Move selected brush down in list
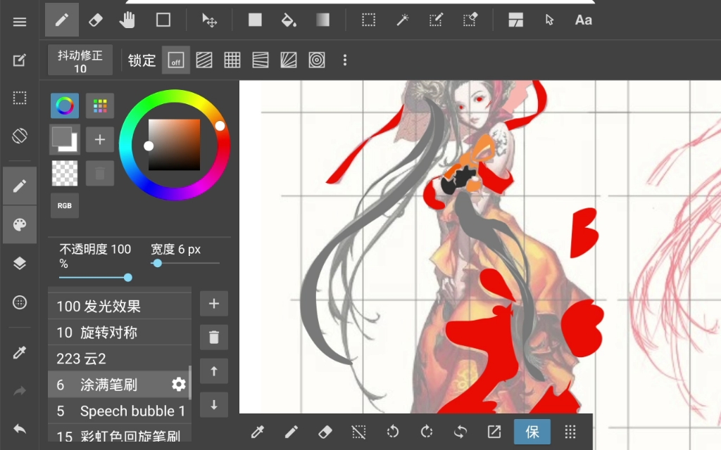Screen dimensions: 721x450 tap(214, 404)
